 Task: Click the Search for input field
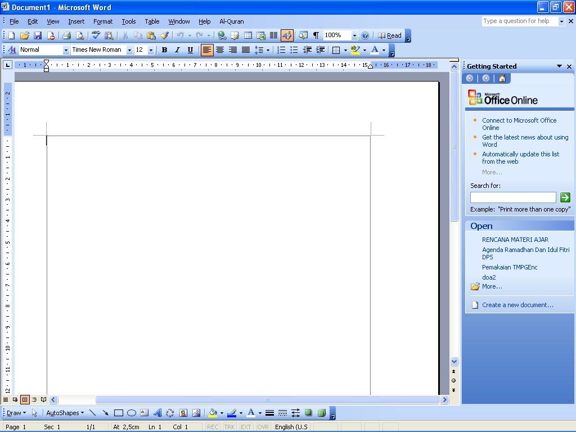click(512, 197)
